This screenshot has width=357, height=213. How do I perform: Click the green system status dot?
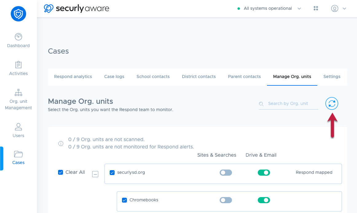click(x=239, y=9)
